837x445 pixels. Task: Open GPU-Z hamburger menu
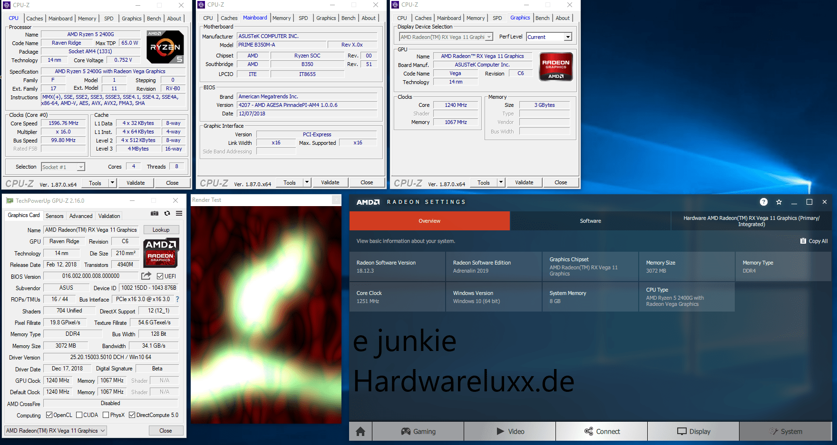point(179,214)
